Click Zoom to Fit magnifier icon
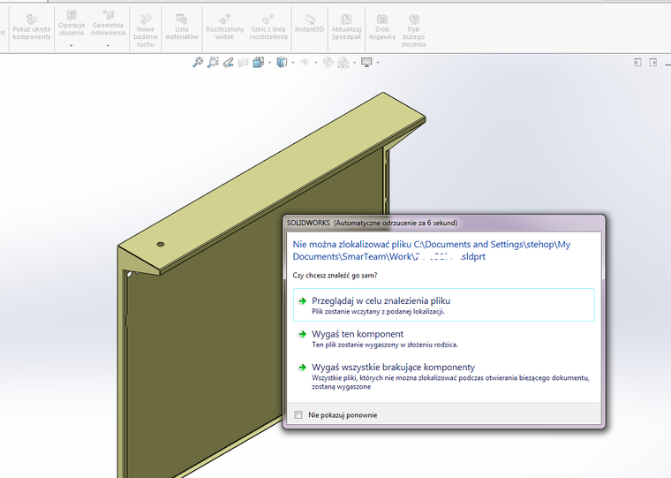Image resolution: width=671 pixels, height=478 pixels. [197, 63]
